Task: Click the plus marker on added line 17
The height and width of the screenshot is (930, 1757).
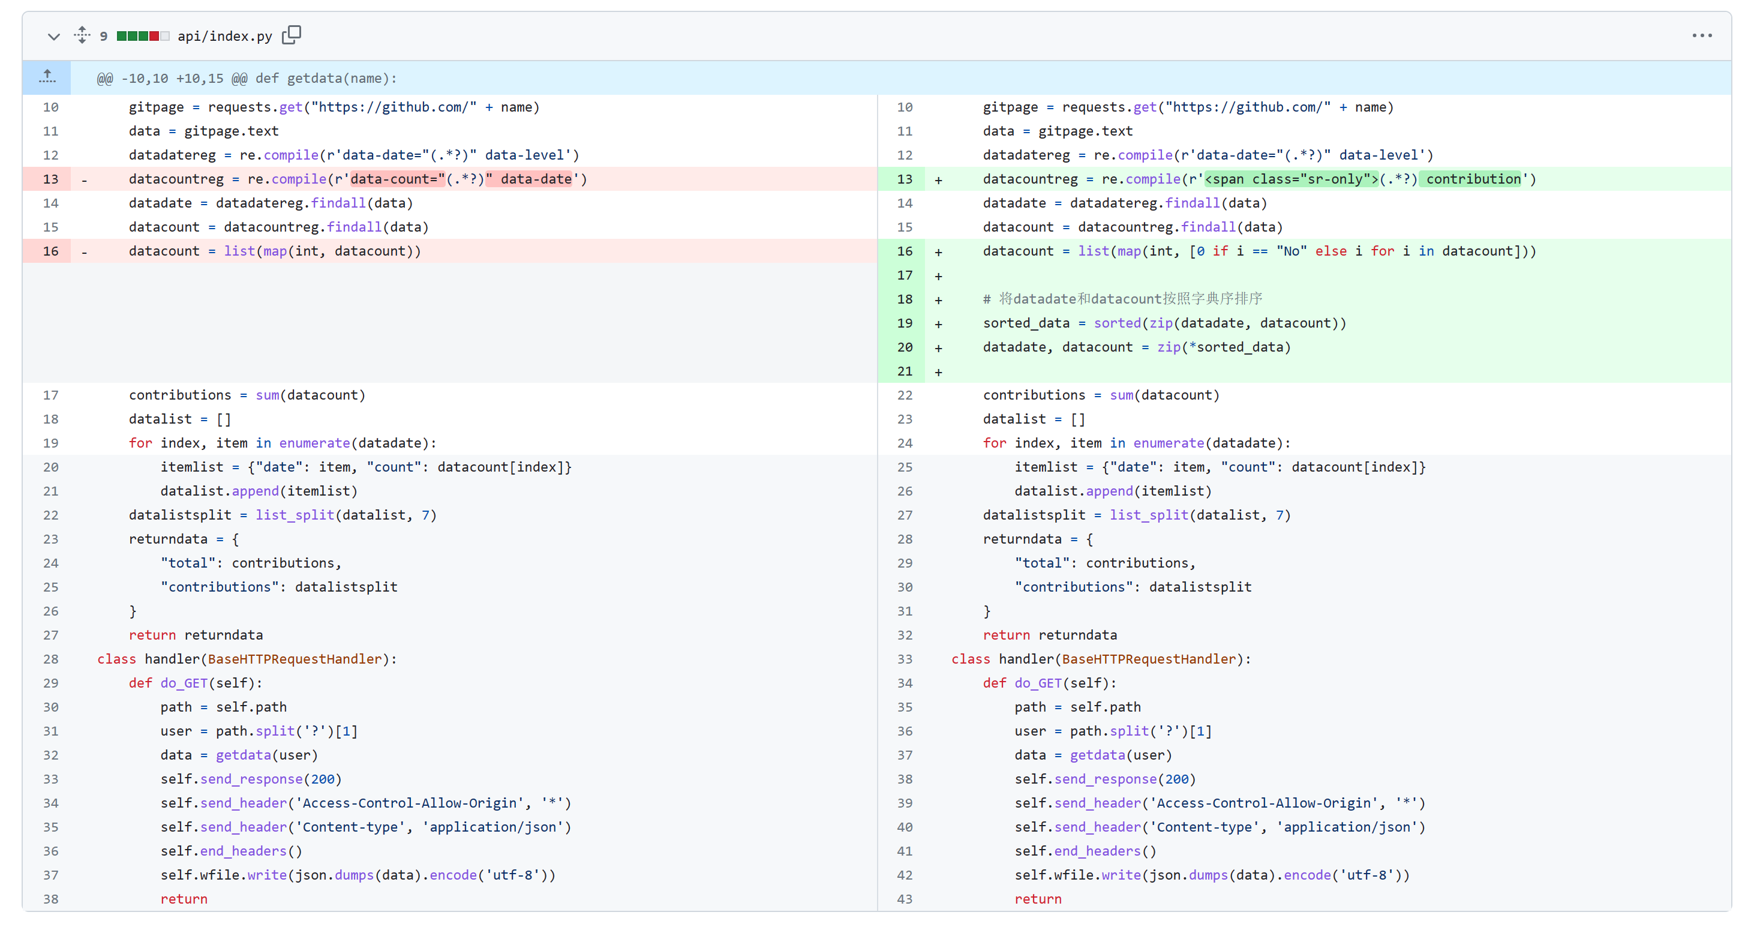Action: click(x=938, y=275)
